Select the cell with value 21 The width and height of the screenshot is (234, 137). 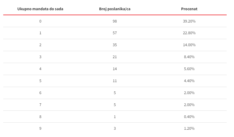115,57
